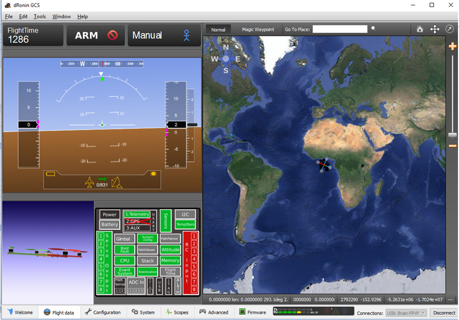Click the map zoom slider handle
Viewport: 459px width, 320px height.
pos(453,135)
